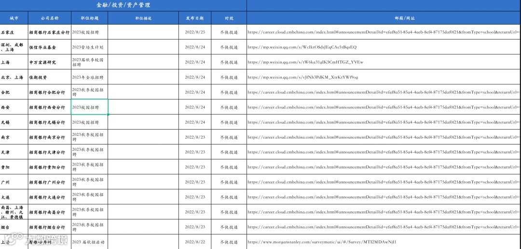Select the 2023年全球招聘 job title cell
Screen dimensions: 521x249
[89, 77]
